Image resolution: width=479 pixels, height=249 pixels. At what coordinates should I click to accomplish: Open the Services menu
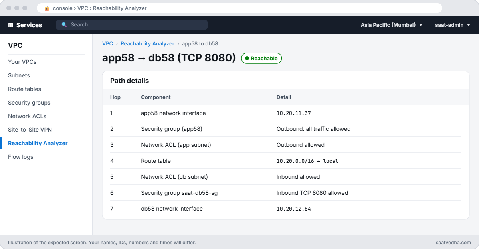coord(25,25)
